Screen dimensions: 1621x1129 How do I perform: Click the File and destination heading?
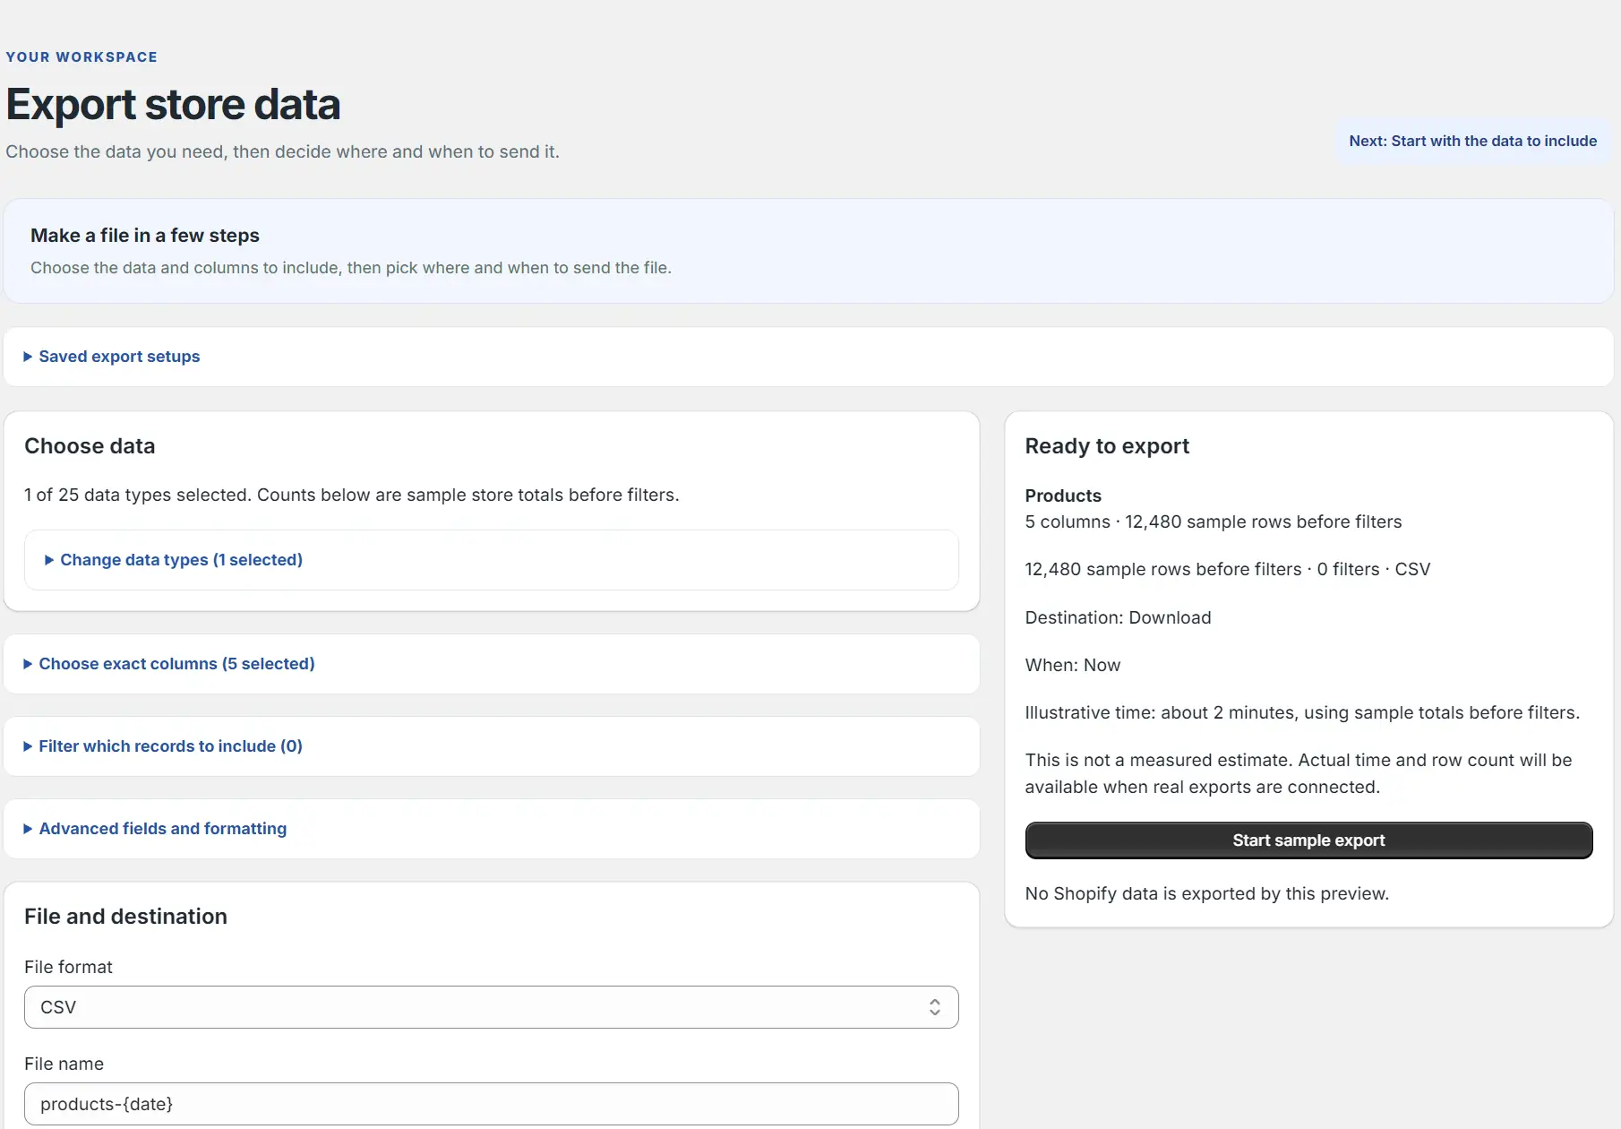point(125,917)
